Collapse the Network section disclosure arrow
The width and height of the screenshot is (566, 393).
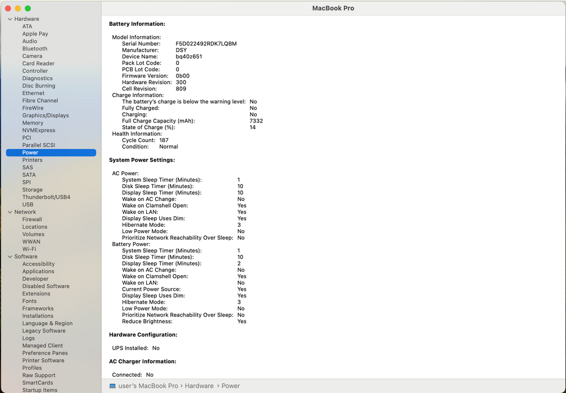(10, 212)
